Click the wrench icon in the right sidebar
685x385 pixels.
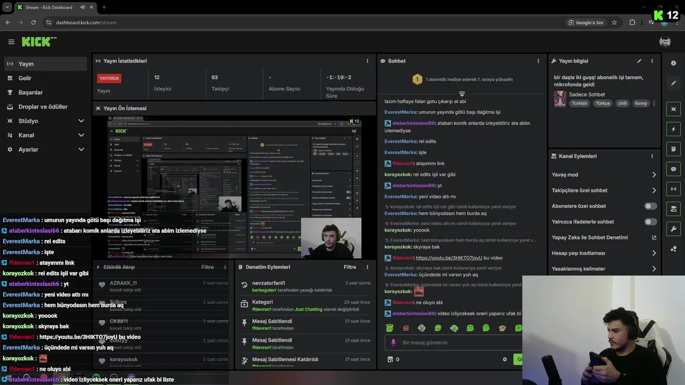[673, 229]
